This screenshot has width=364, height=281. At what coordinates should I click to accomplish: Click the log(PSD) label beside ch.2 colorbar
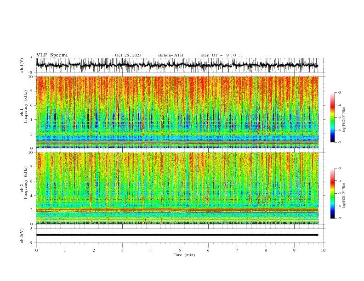pyautogui.click(x=344, y=196)
